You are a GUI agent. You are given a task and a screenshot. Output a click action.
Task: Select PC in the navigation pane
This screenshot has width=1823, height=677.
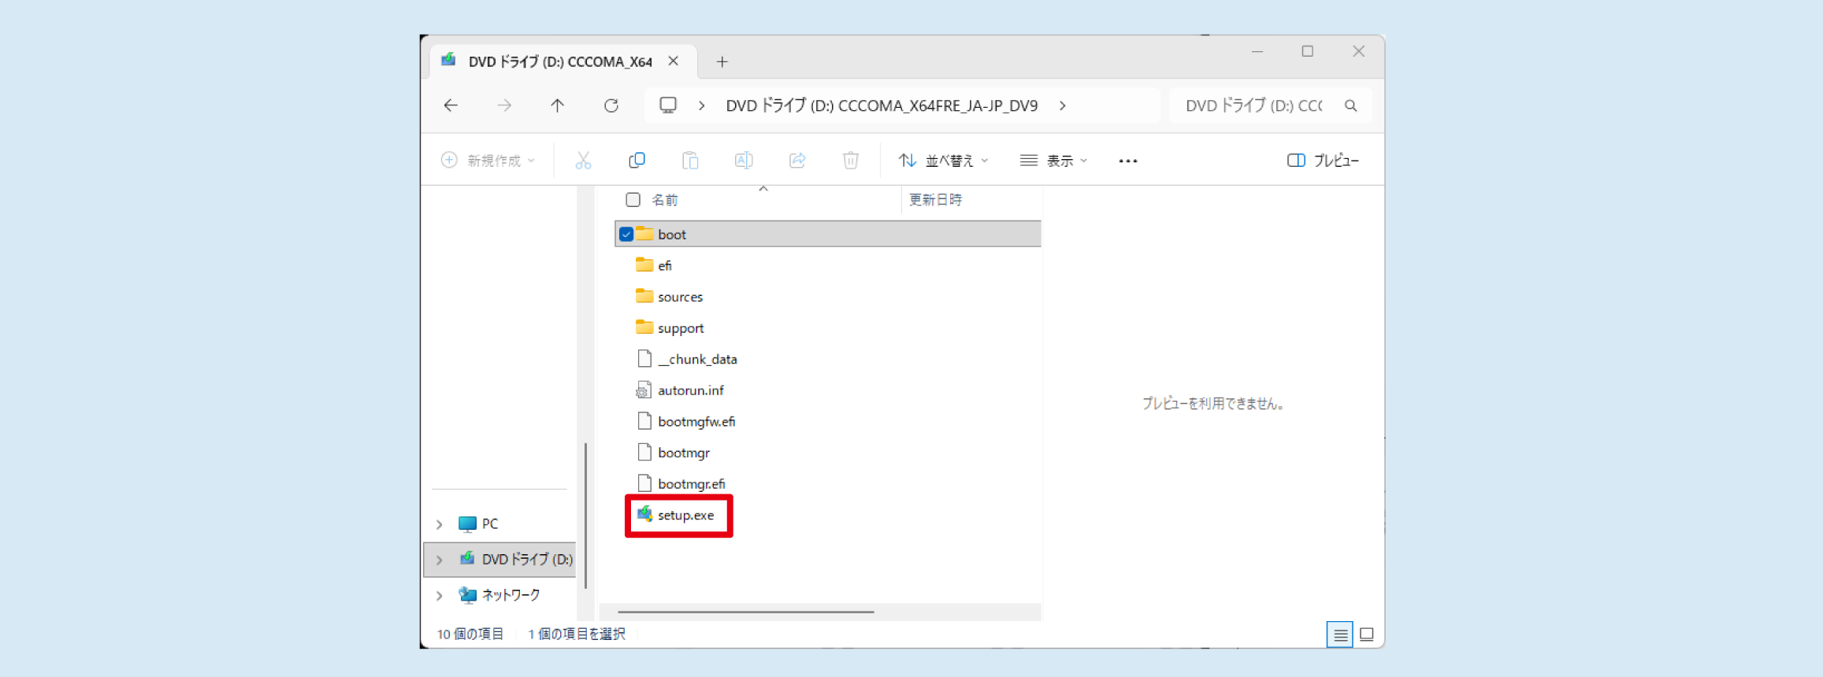tap(489, 524)
